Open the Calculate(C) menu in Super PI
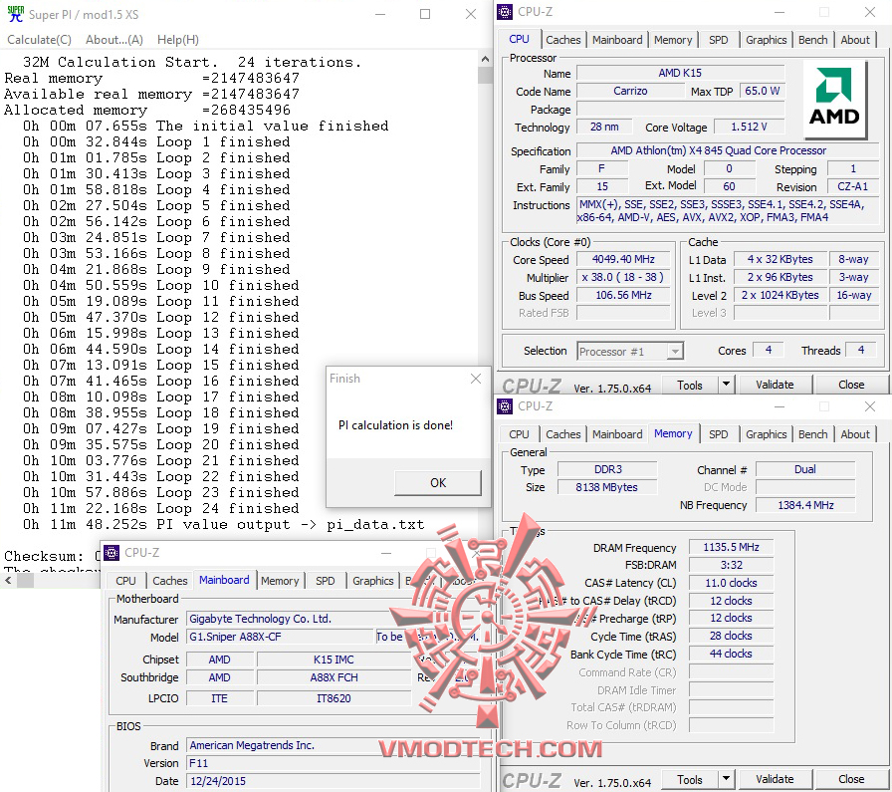The height and width of the screenshot is (792, 892). coord(39,40)
